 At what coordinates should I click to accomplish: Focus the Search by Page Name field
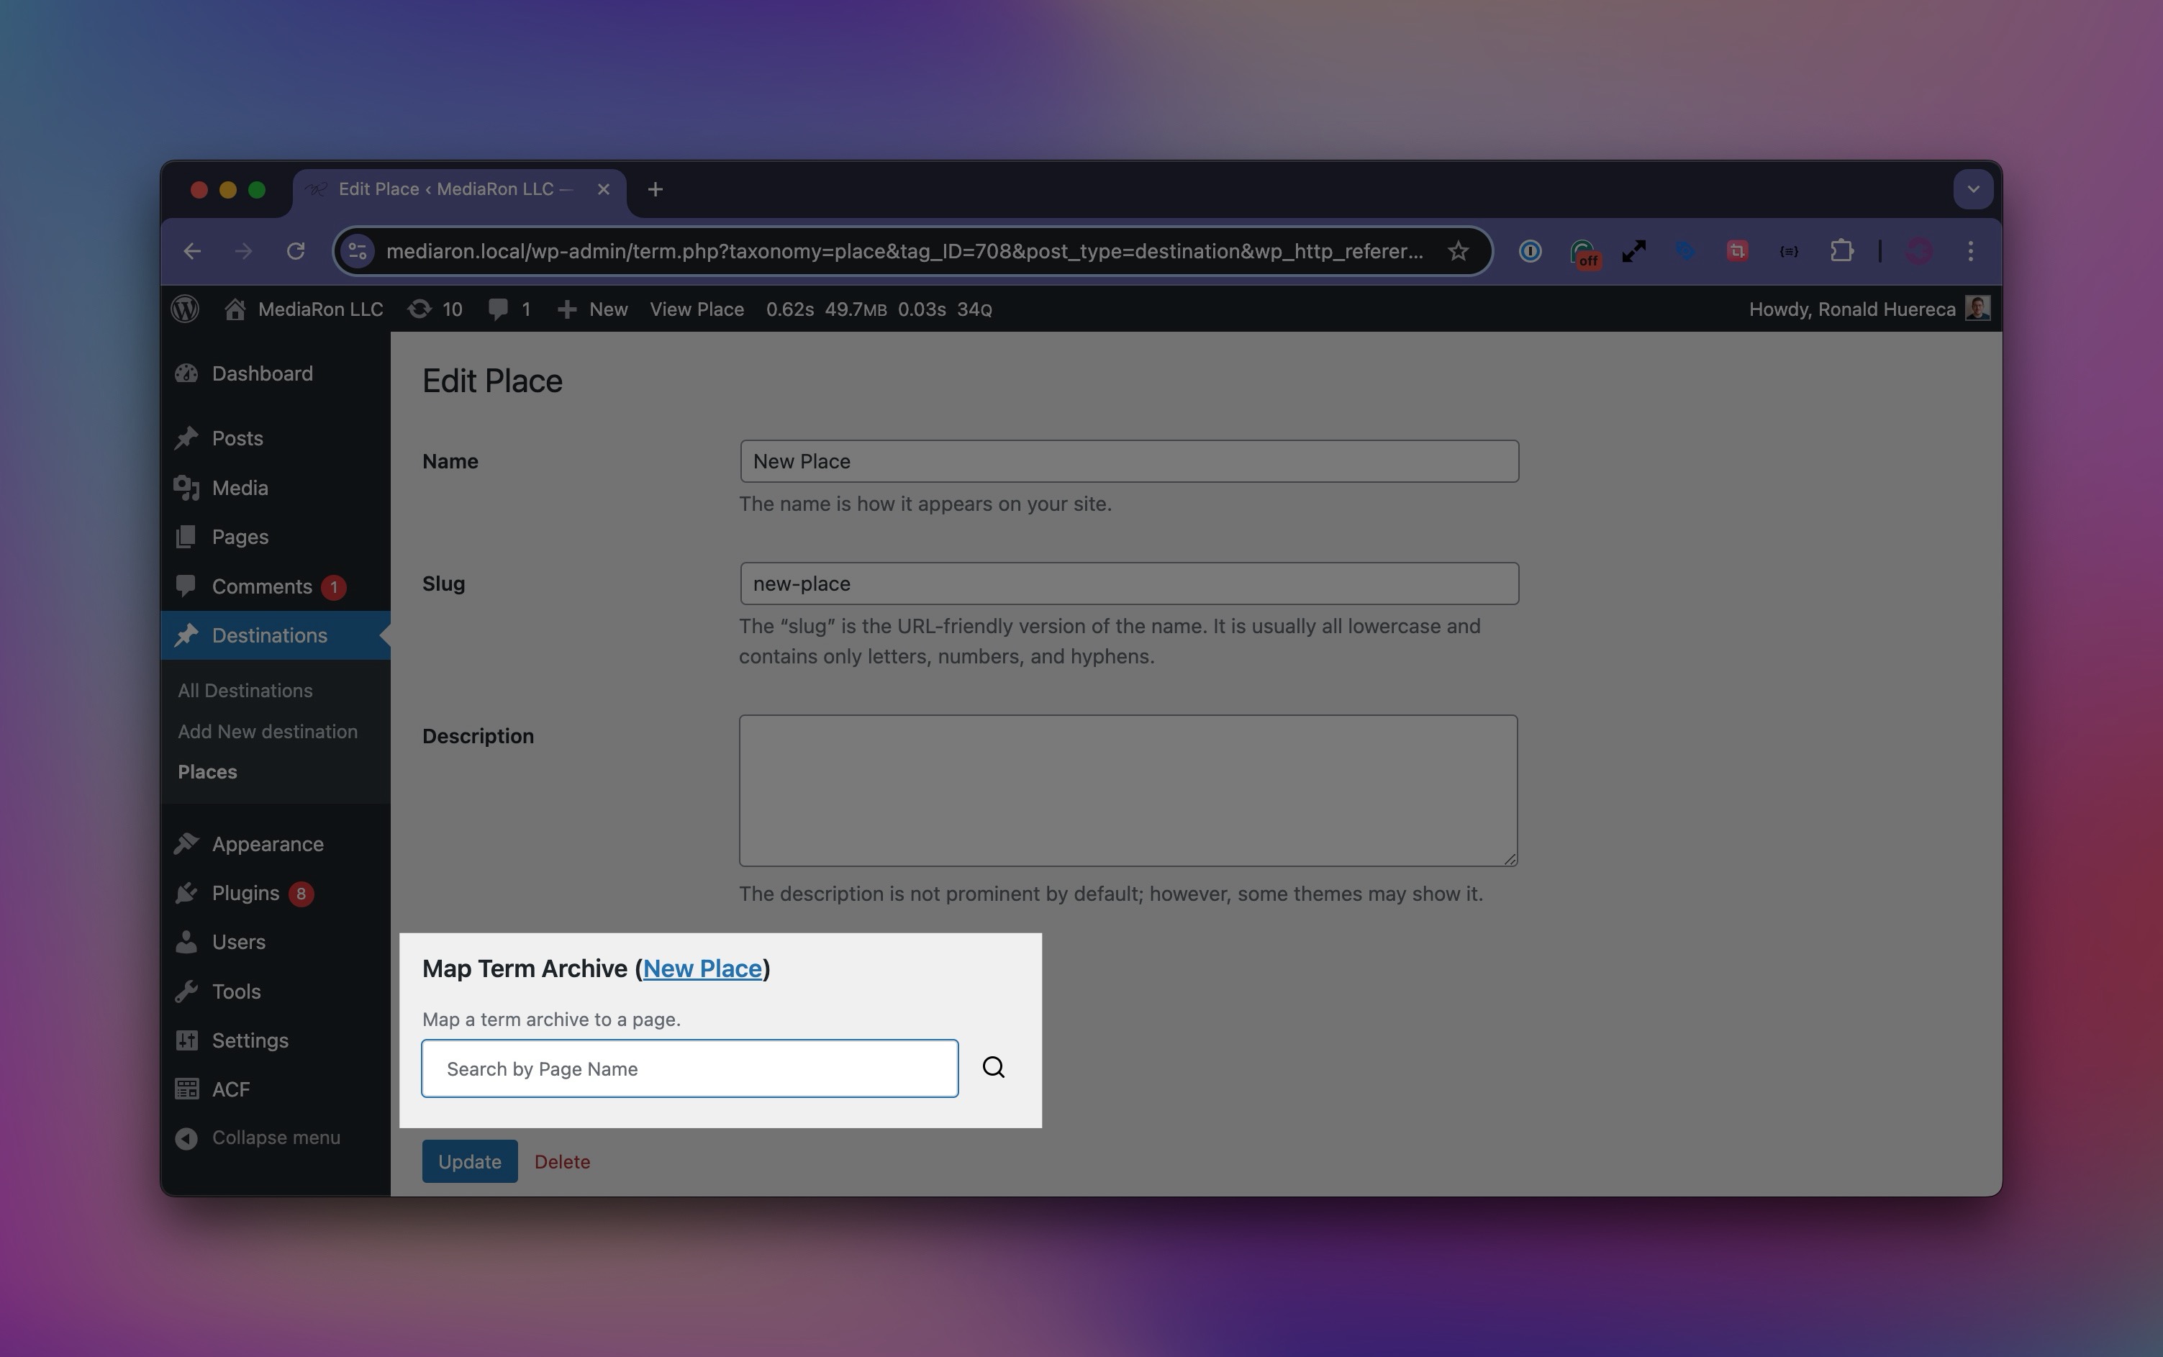[x=689, y=1068]
